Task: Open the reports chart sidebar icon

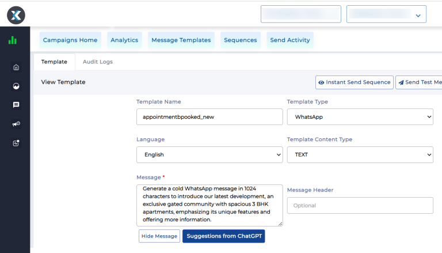Action: click(x=16, y=143)
